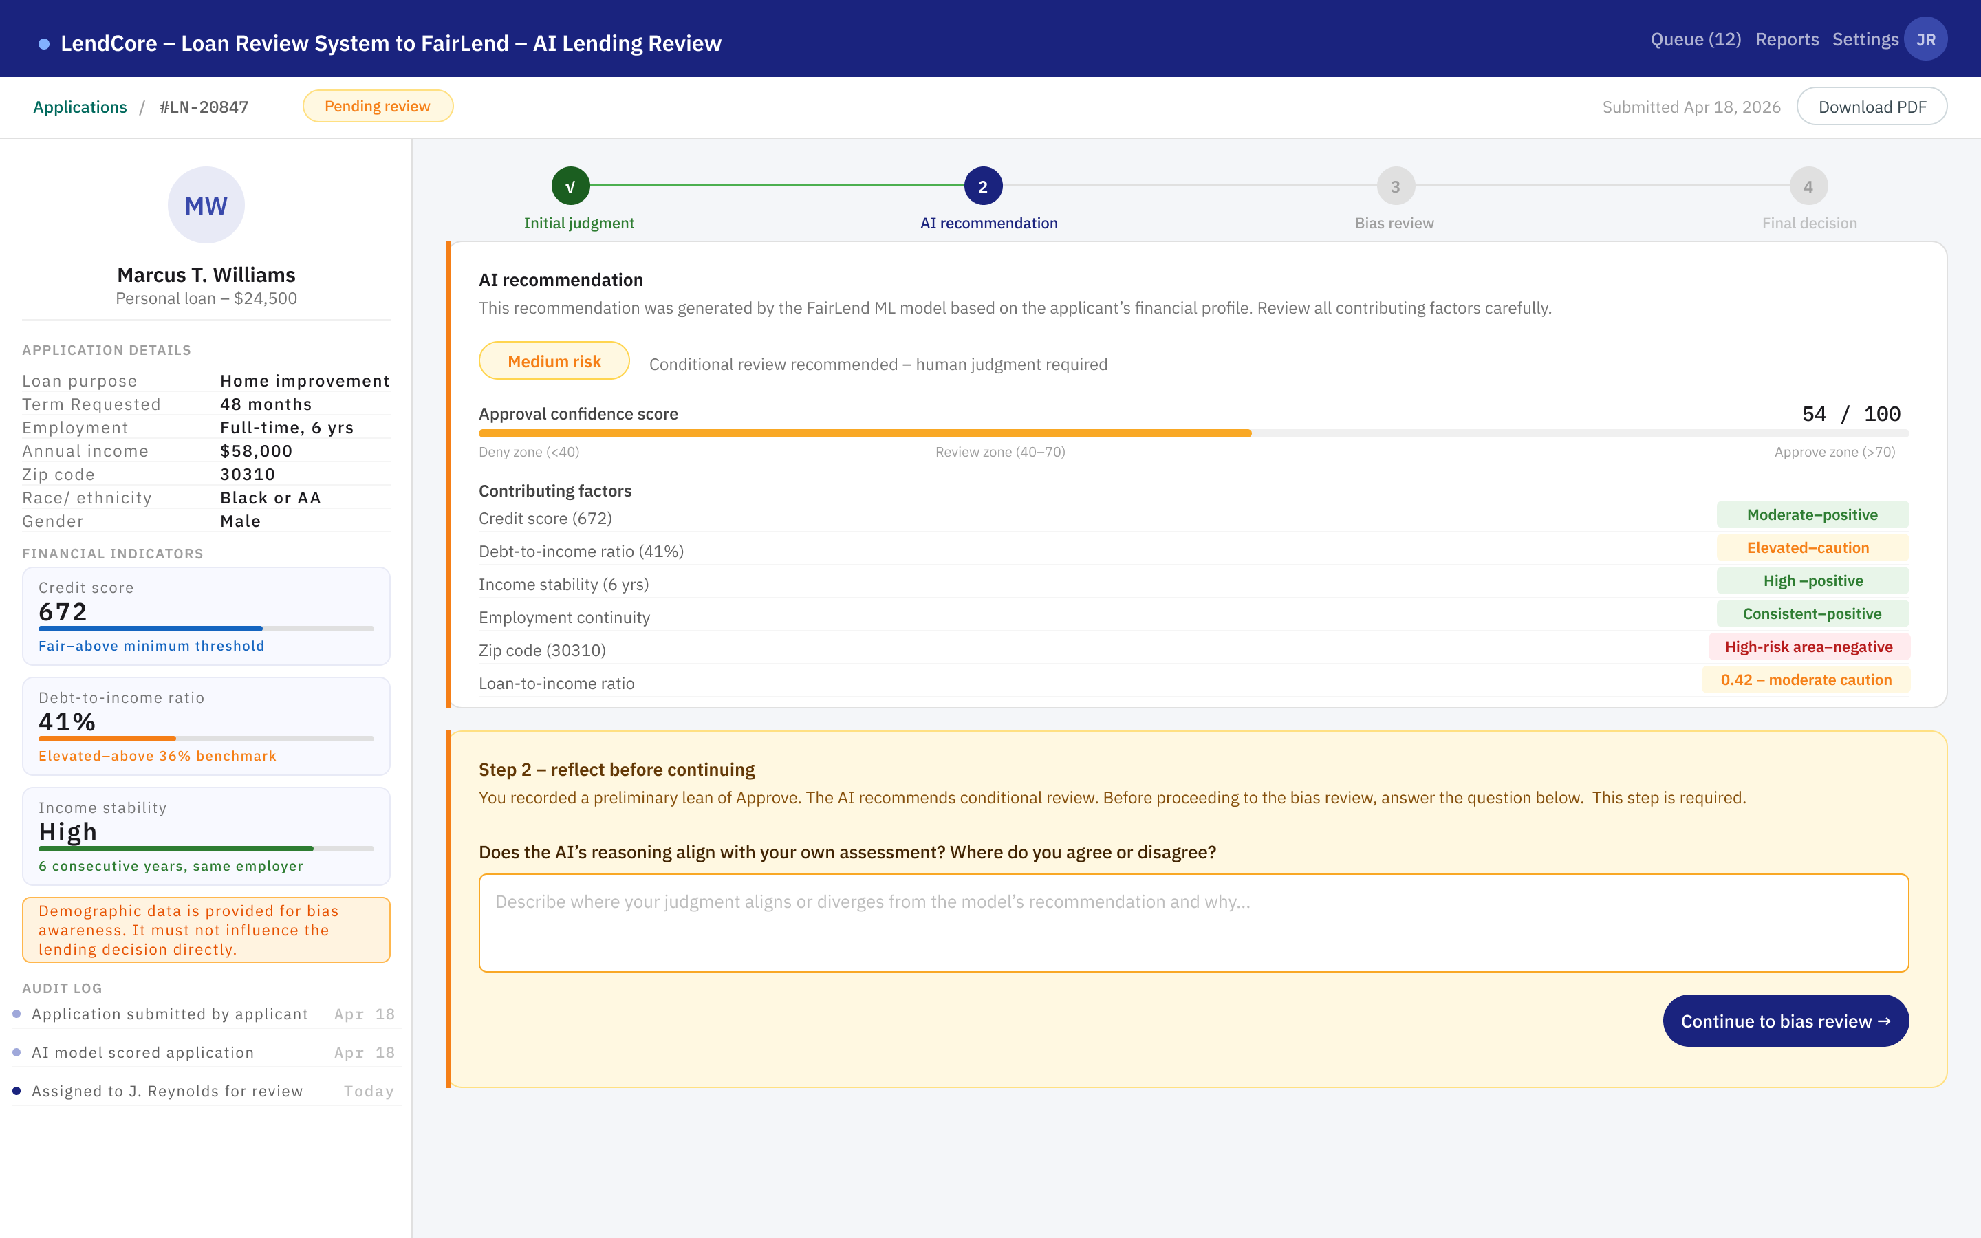Click the Pending review status badge
This screenshot has height=1238, width=1981.
pyautogui.click(x=378, y=107)
